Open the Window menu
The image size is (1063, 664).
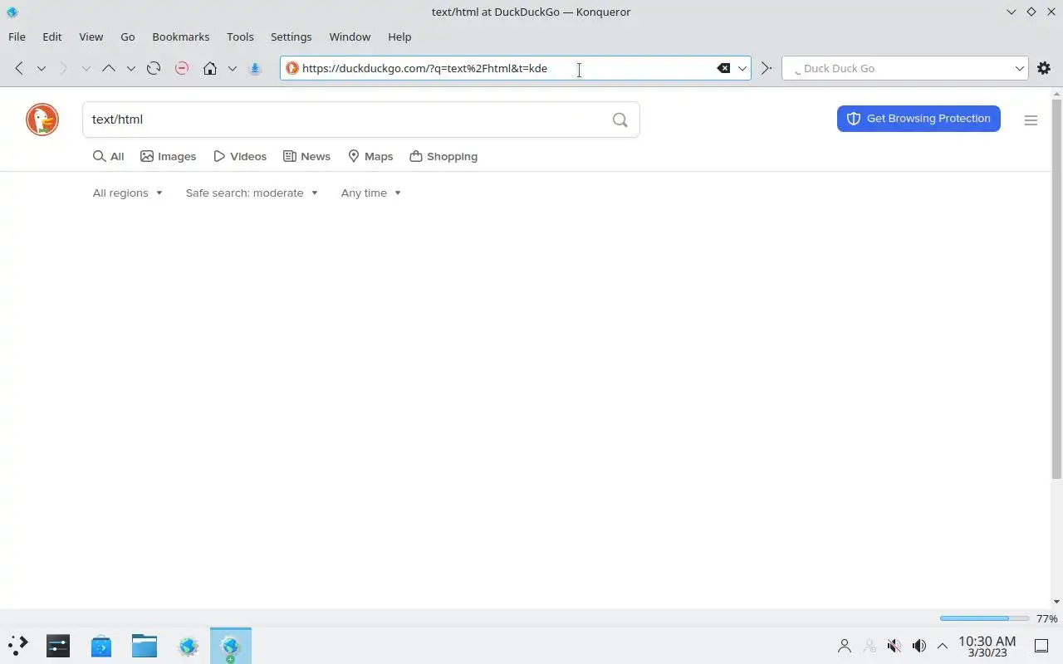(350, 37)
